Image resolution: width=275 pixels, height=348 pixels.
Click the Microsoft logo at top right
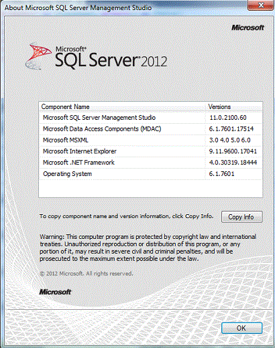[248, 27]
